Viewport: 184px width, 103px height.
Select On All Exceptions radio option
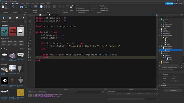(x=75, y=8)
